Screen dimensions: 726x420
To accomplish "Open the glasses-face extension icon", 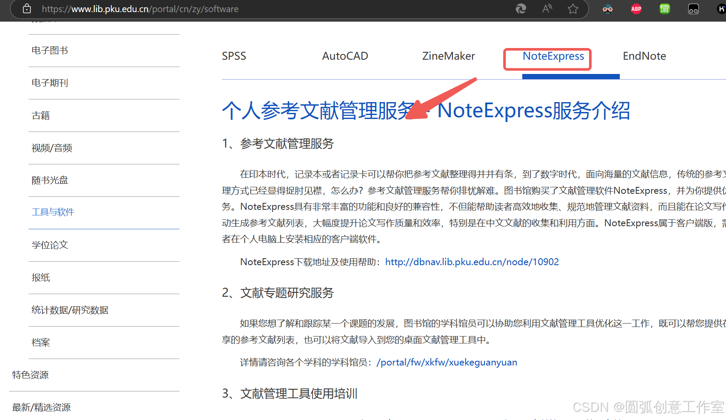I will pos(608,9).
